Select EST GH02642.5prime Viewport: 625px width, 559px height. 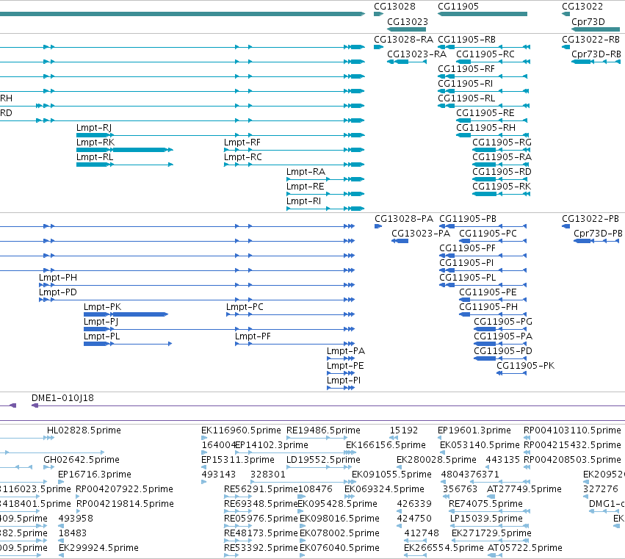point(82,460)
